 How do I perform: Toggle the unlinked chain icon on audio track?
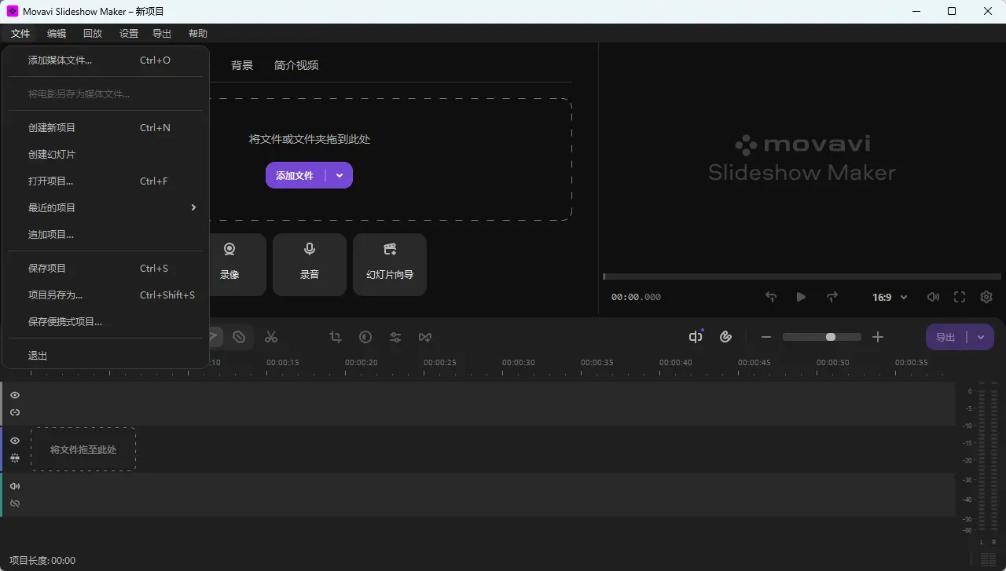tap(15, 503)
